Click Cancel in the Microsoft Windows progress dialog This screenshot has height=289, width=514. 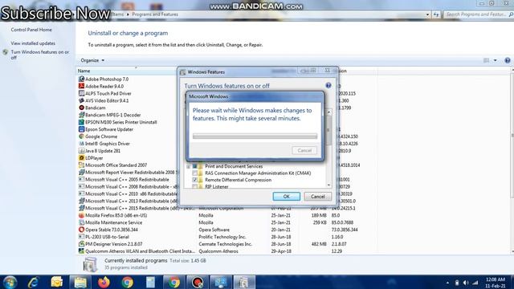304,150
